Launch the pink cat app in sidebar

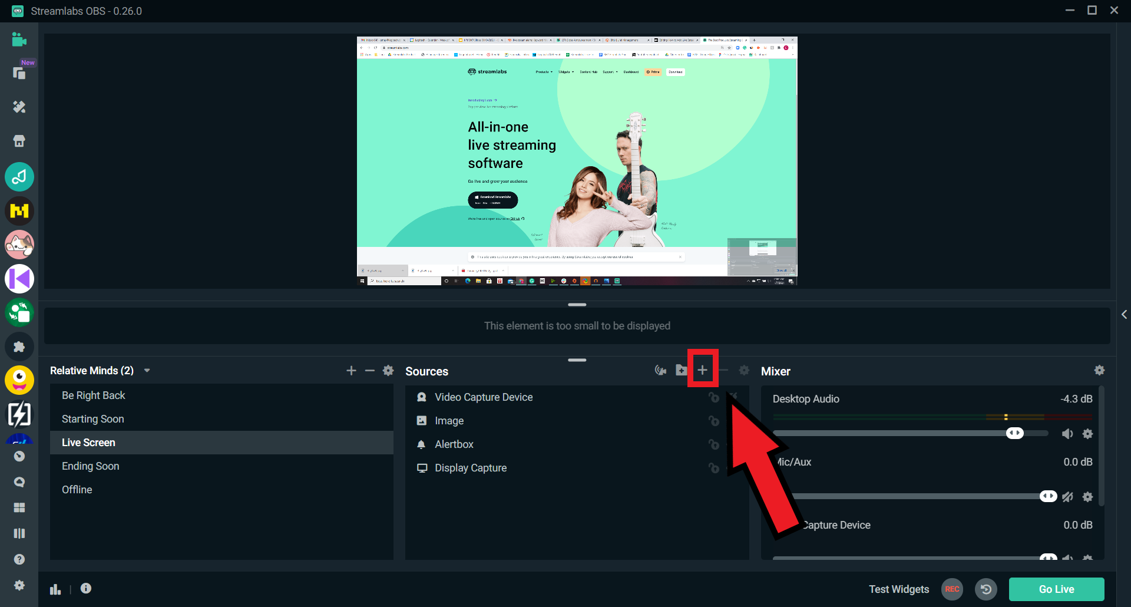click(x=19, y=245)
